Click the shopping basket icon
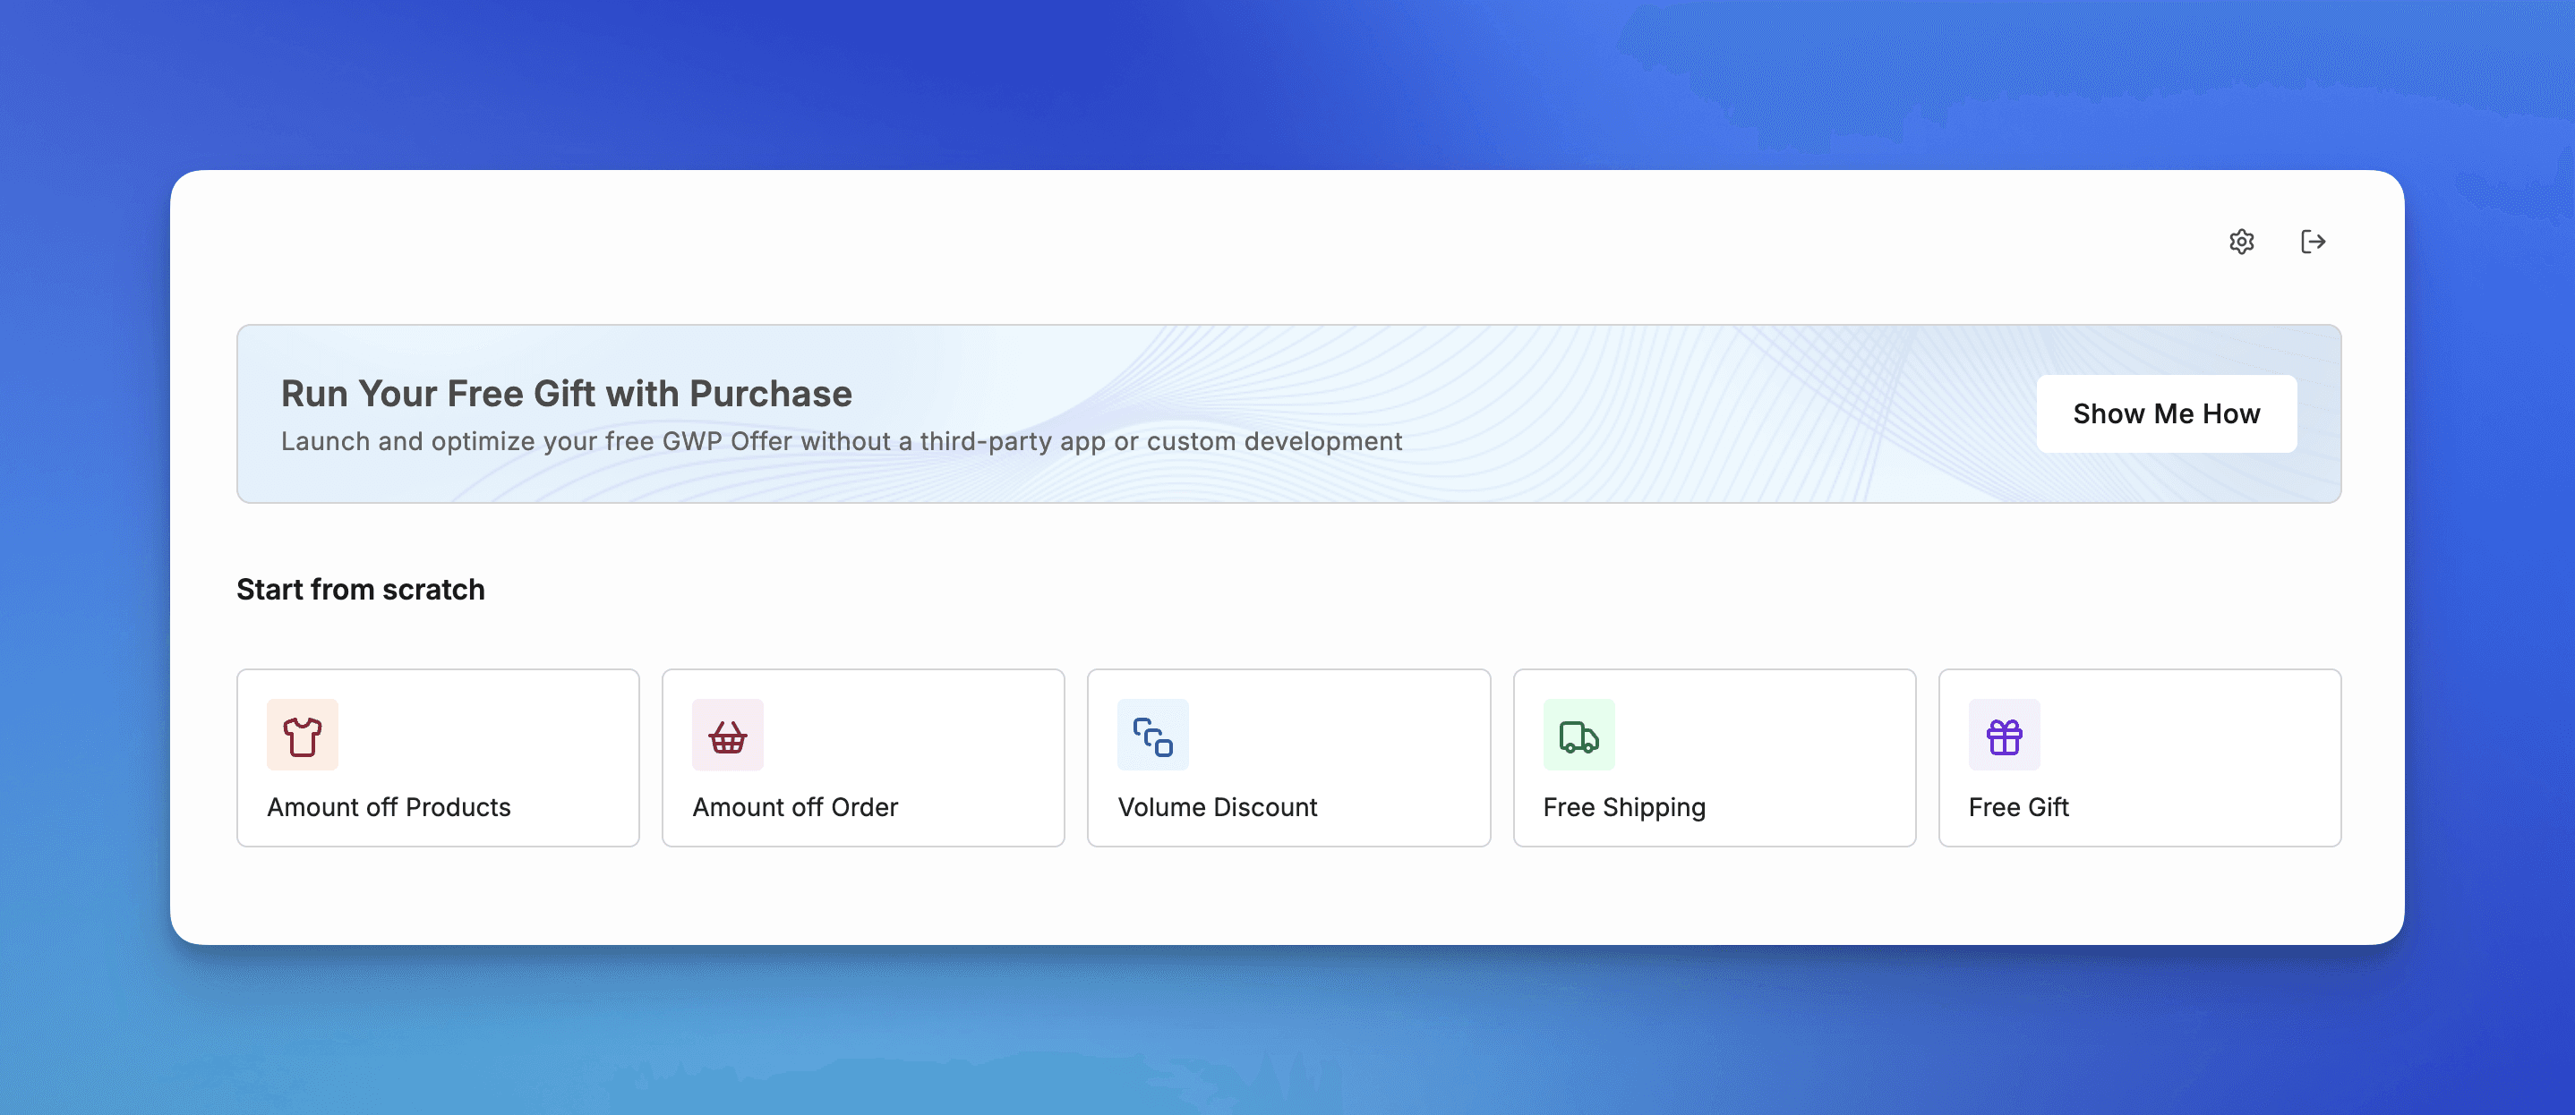The height and width of the screenshot is (1115, 2575). (x=727, y=736)
